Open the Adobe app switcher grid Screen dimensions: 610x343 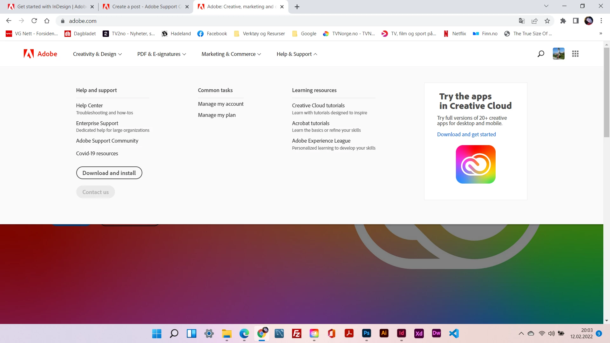[x=575, y=54]
